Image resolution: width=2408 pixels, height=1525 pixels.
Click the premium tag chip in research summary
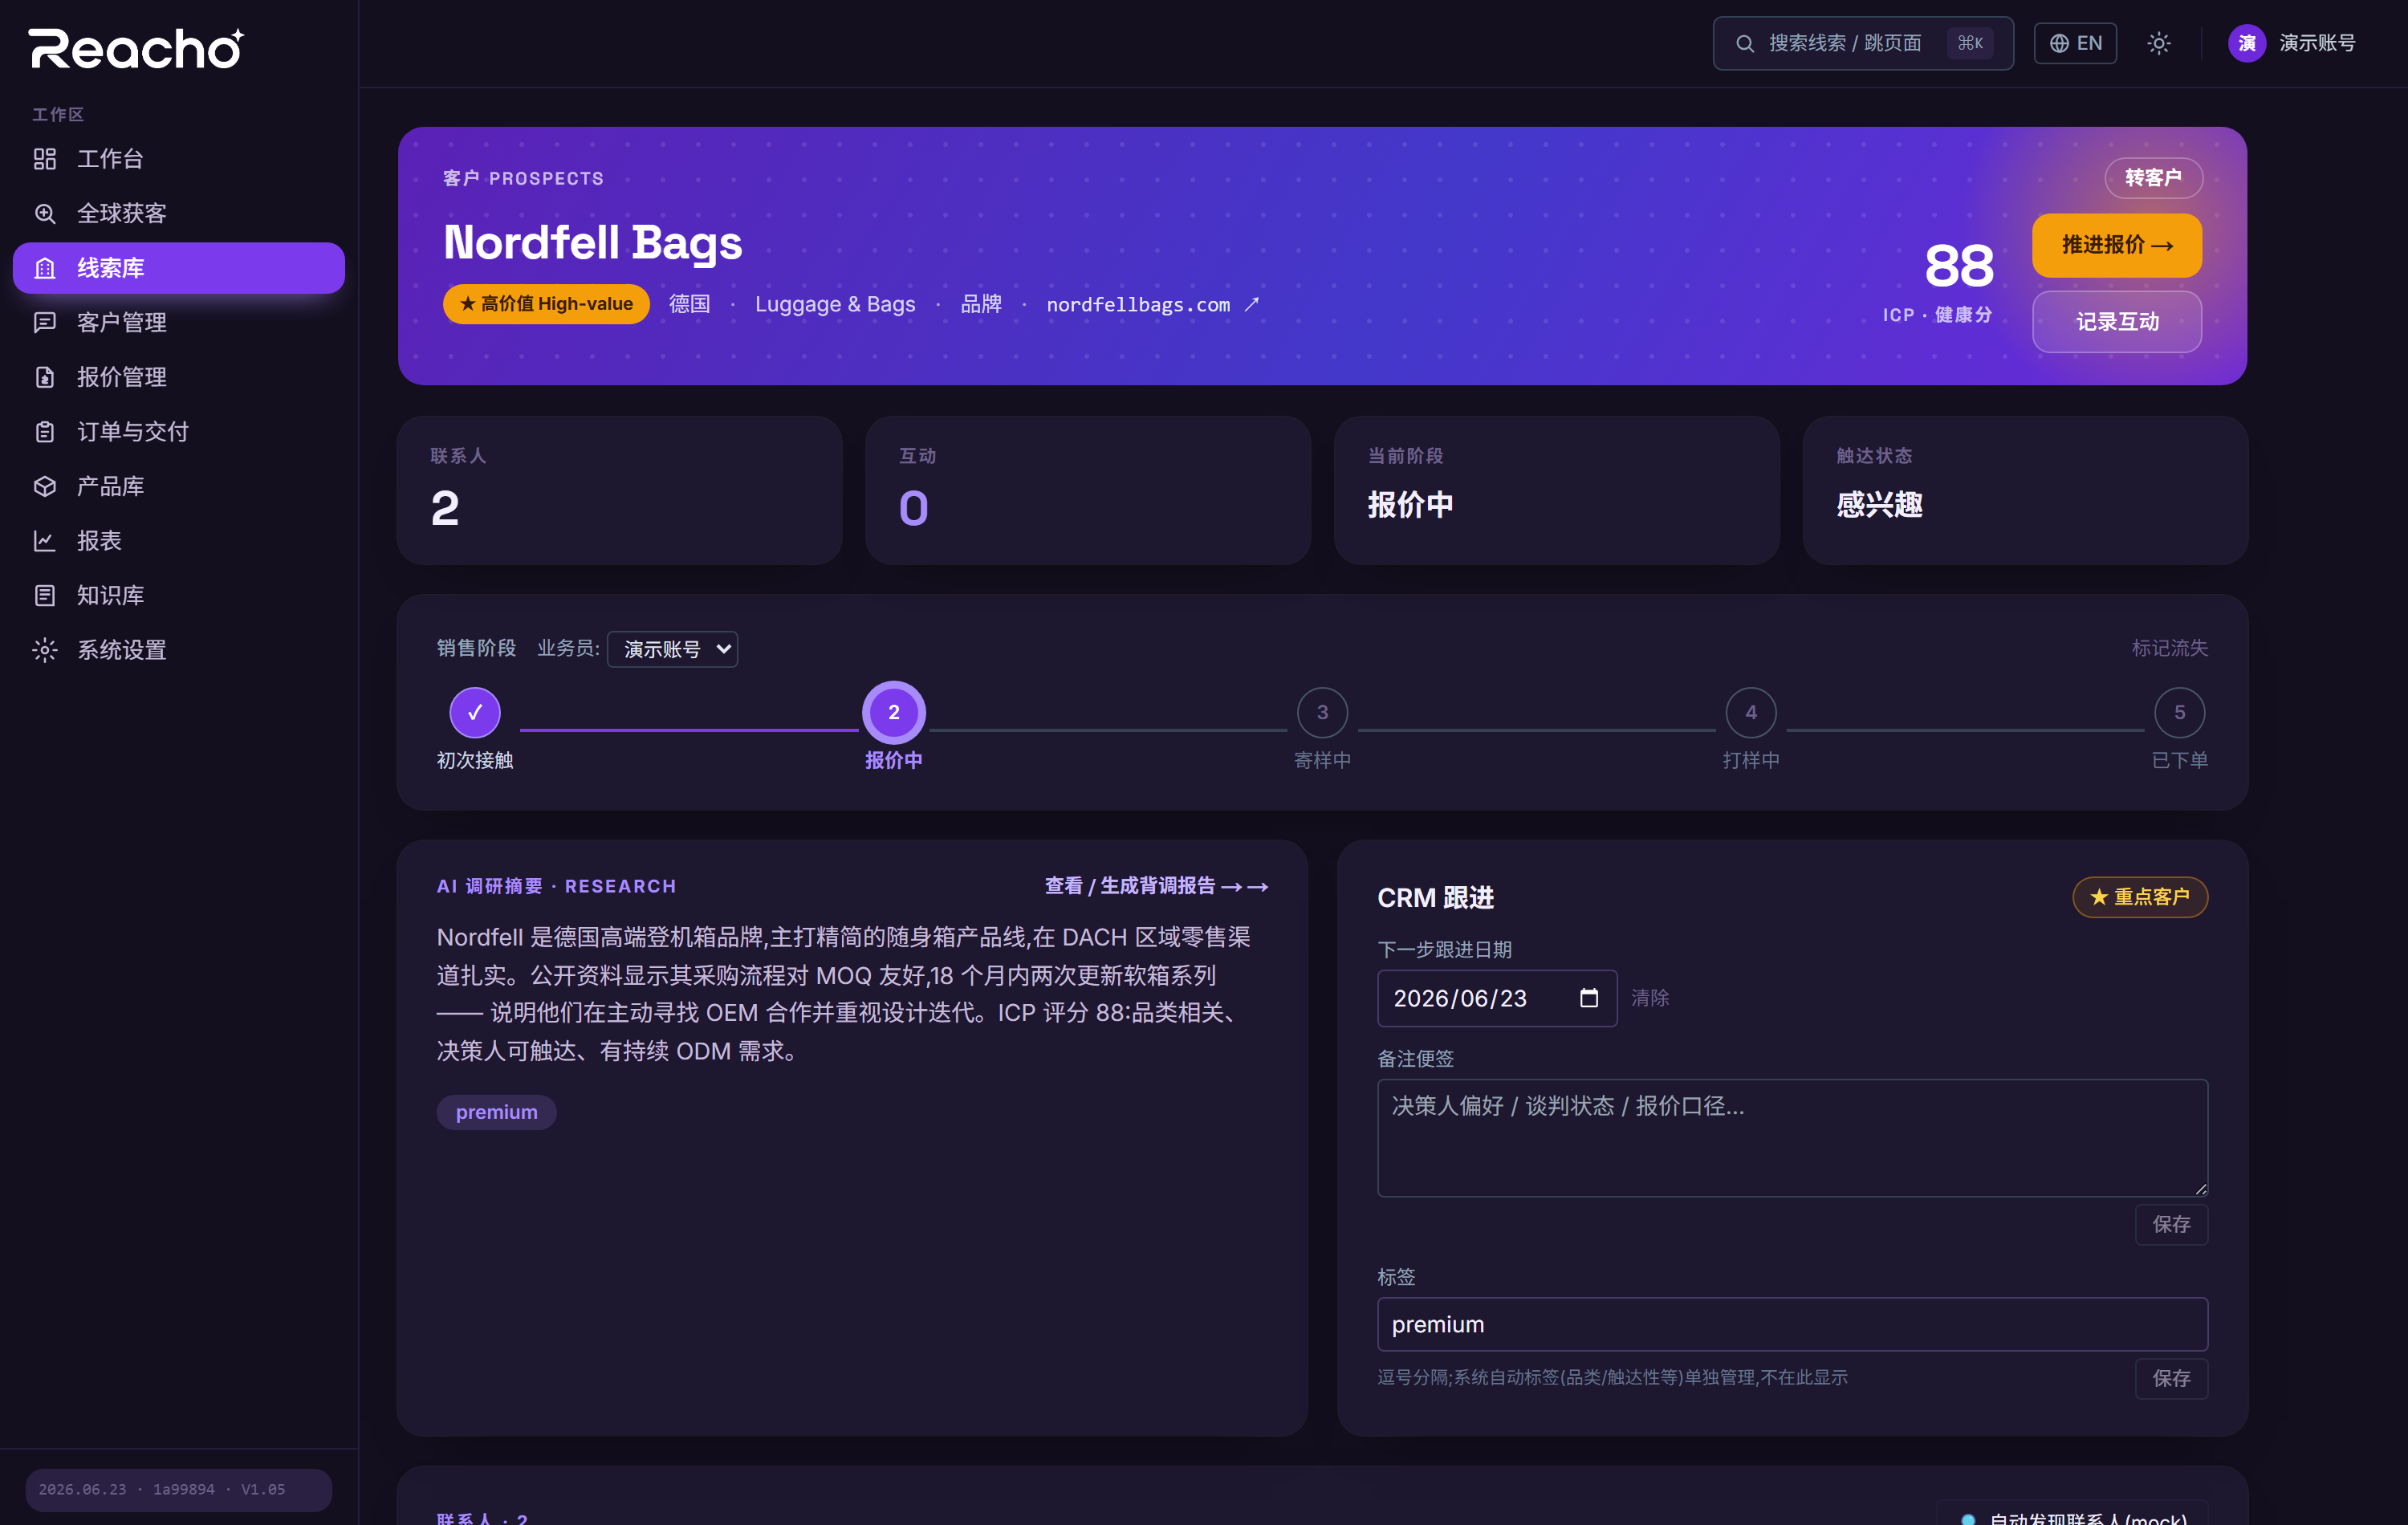[x=496, y=1112]
